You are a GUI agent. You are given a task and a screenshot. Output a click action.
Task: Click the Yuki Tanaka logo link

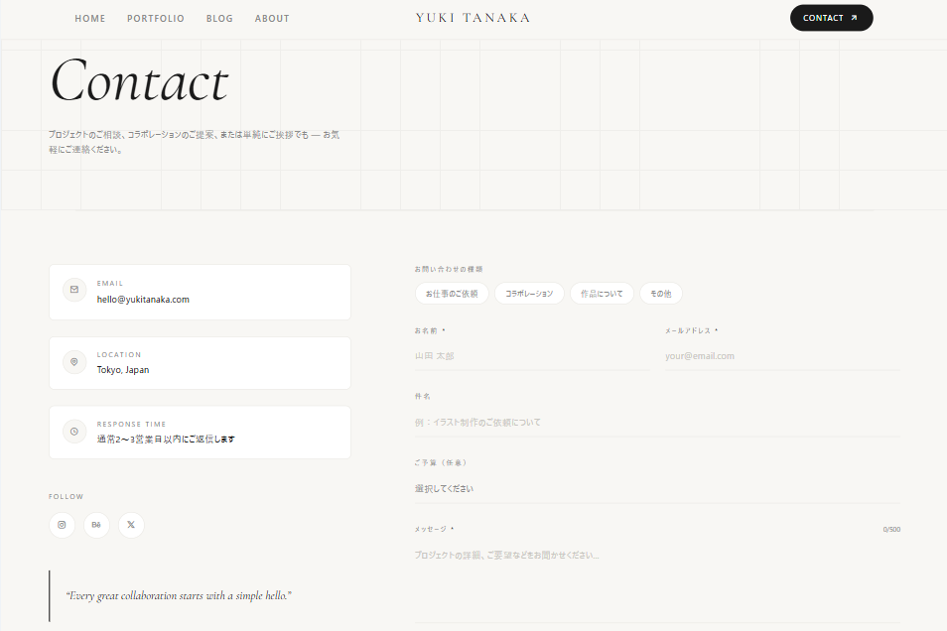473,18
